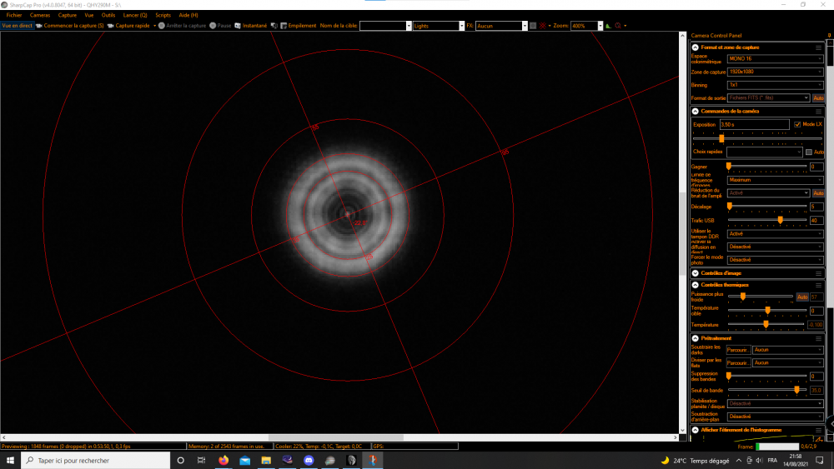Image resolution: width=834 pixels, height=469 pixels.
Task: Open the Scripts menu
Action: pyautogui.click(x=163, y=15)
